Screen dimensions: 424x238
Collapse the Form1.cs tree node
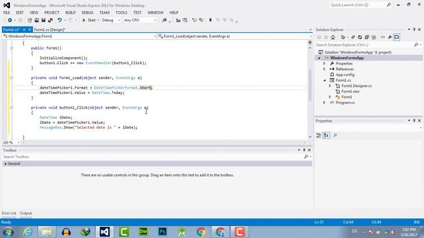pyautogui.click(x=325, y=81)
